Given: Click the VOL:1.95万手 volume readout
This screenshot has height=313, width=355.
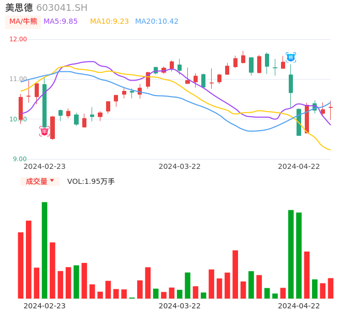Looking at the screenshot, I should (91, 181).
